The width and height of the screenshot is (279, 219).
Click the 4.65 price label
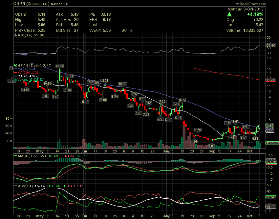(x=232, y=137)
